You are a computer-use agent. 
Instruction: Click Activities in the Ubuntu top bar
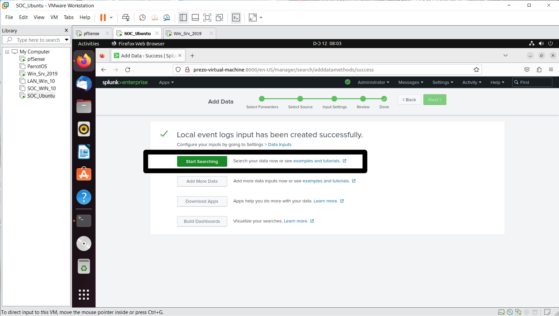click(89, 44)
